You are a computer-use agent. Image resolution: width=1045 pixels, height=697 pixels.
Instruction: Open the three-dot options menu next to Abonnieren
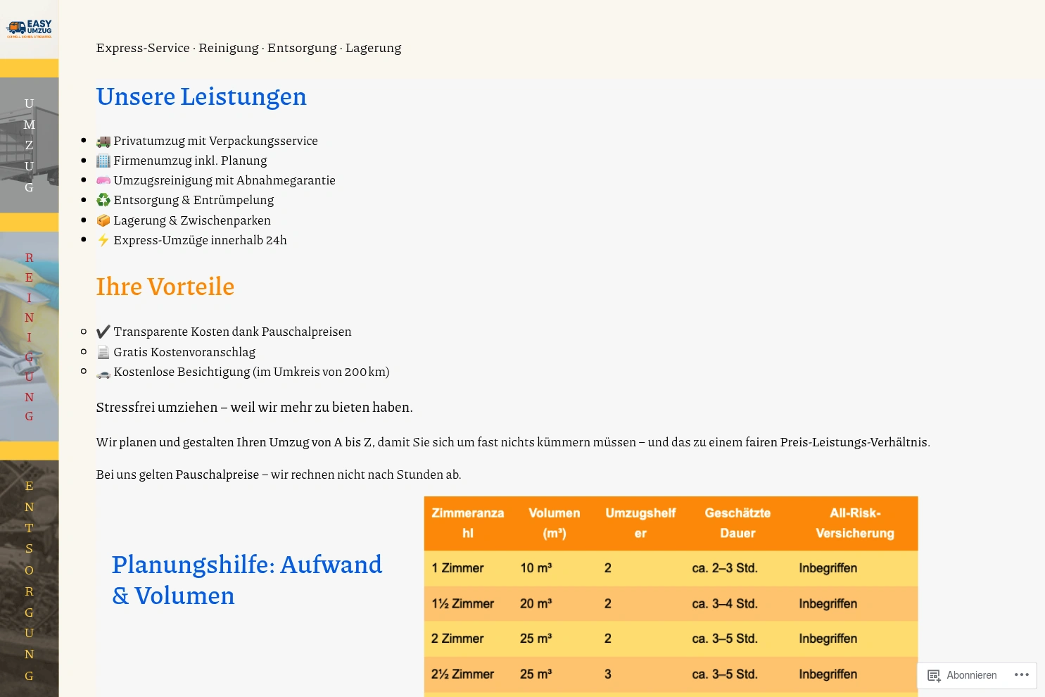[1022, 674]
